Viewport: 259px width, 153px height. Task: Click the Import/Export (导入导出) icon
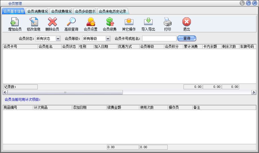click(148, 22)
